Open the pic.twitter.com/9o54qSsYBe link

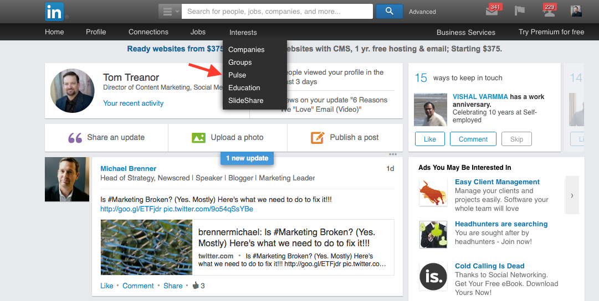208,209
